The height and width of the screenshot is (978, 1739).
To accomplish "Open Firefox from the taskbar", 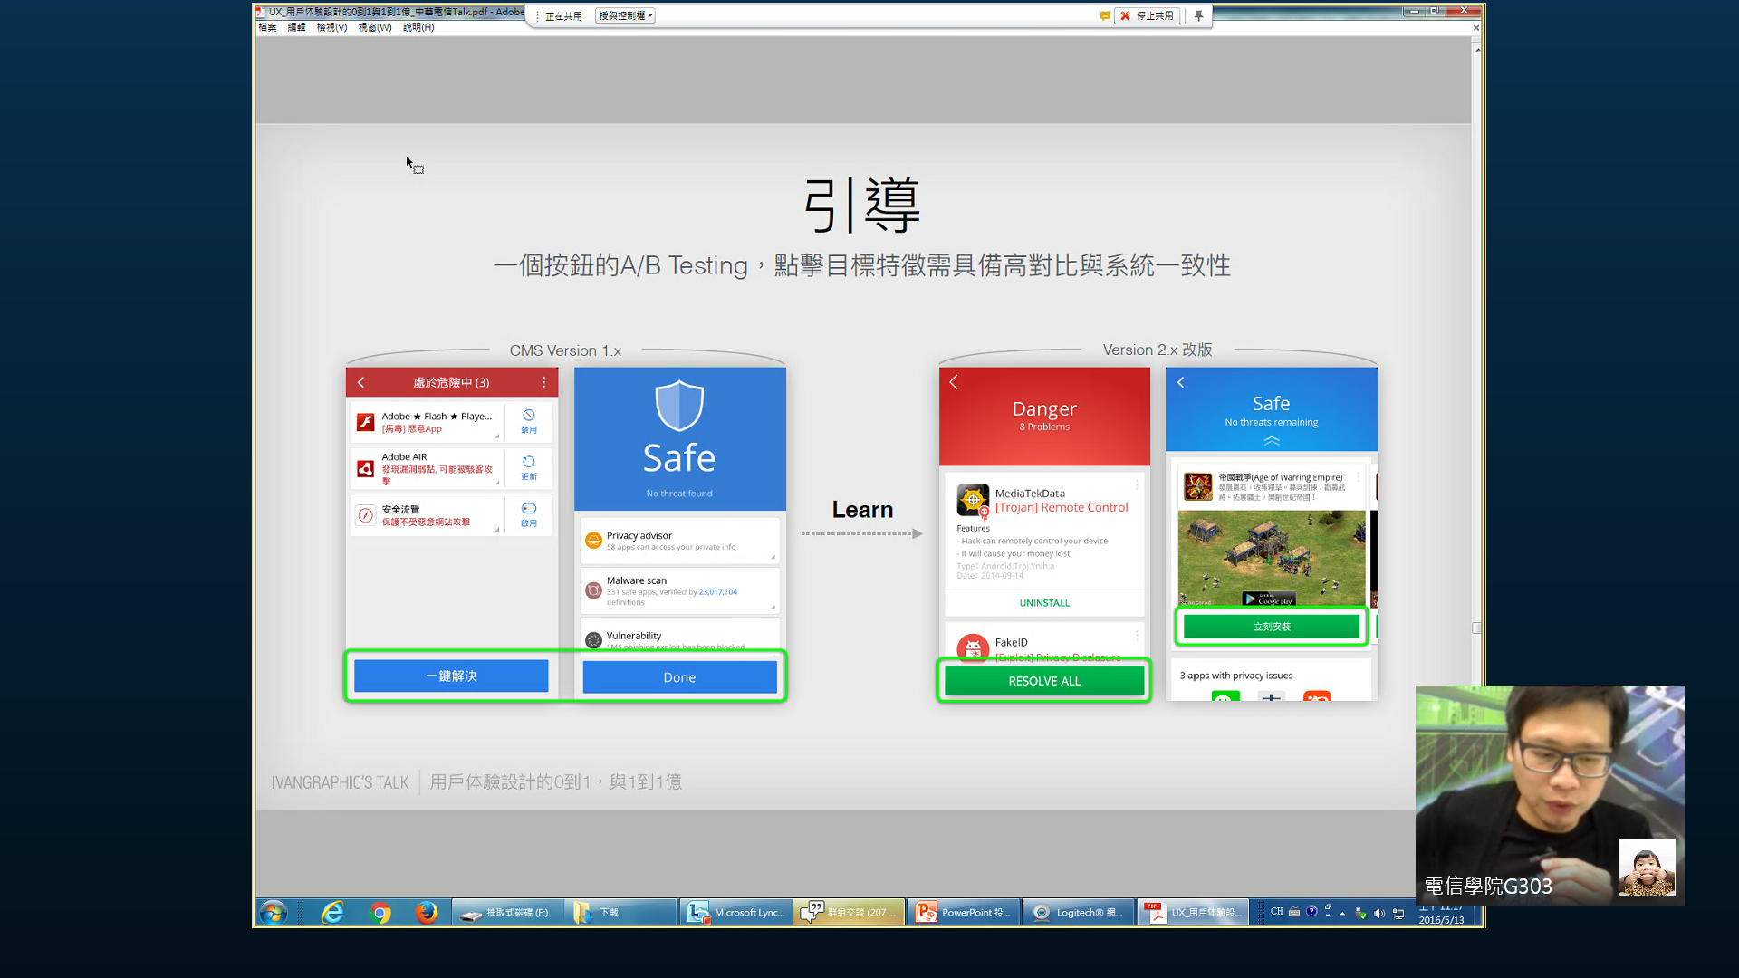I will (427, 913).
